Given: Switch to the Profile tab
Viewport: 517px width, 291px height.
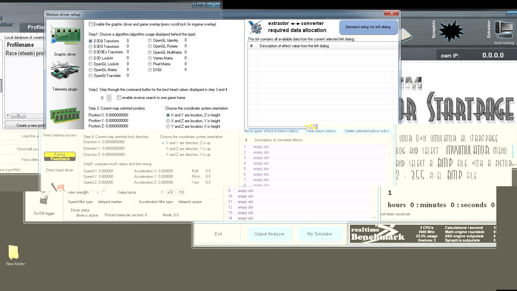Looking at the screenshot, I should tap(35, 27).
